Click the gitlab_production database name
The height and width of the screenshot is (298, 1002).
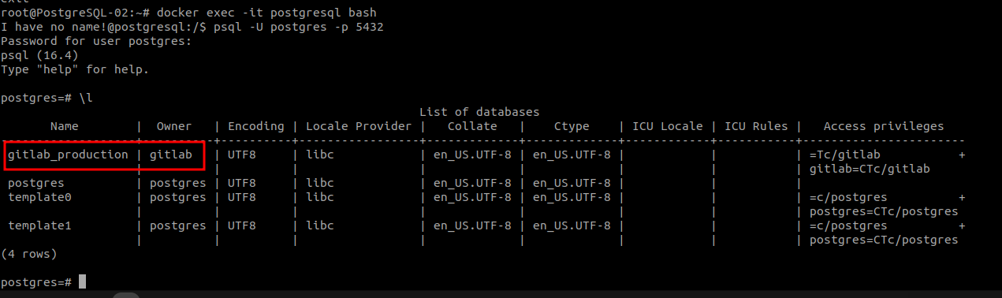point(68,155)
